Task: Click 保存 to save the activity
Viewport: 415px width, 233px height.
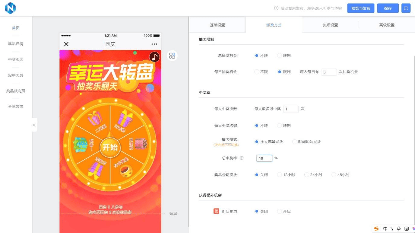Action: point(388,8)
